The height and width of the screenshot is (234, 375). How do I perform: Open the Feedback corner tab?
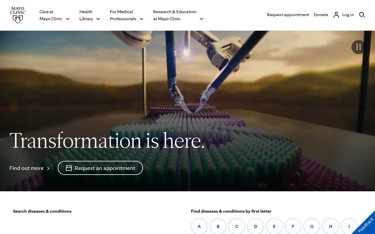[365, 224]
